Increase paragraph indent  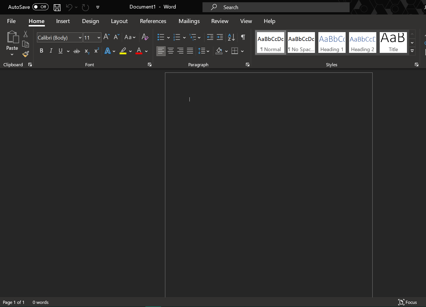(220, 37)
